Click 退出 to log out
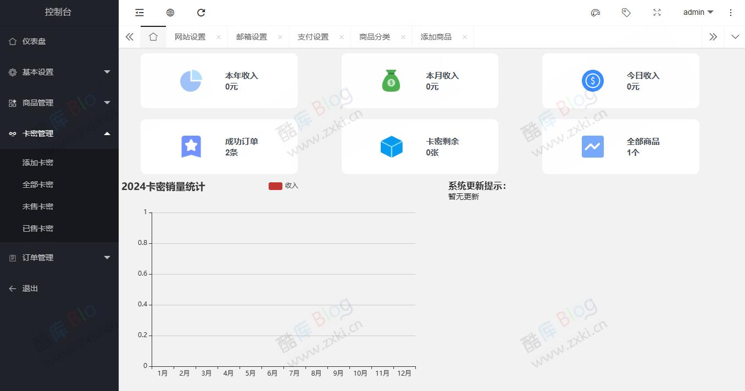The image size is (745, 391). click(30, 288)
